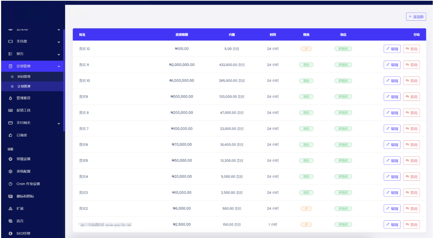This screenshot has height=238, width=435.
Task: Click the 管理推荐 icon in sidebar
Action: point(10,98)
